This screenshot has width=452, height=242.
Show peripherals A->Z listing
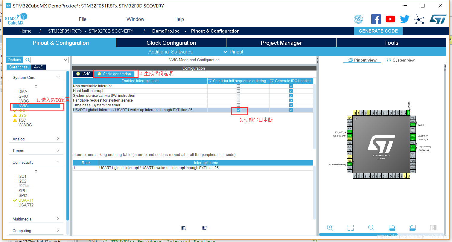coord(38,67)
